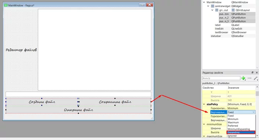The height and width of the screenshot is (140, 259).
Task: Choose MinimumExpanding from the policy list
Action: (x=241, y=129)
